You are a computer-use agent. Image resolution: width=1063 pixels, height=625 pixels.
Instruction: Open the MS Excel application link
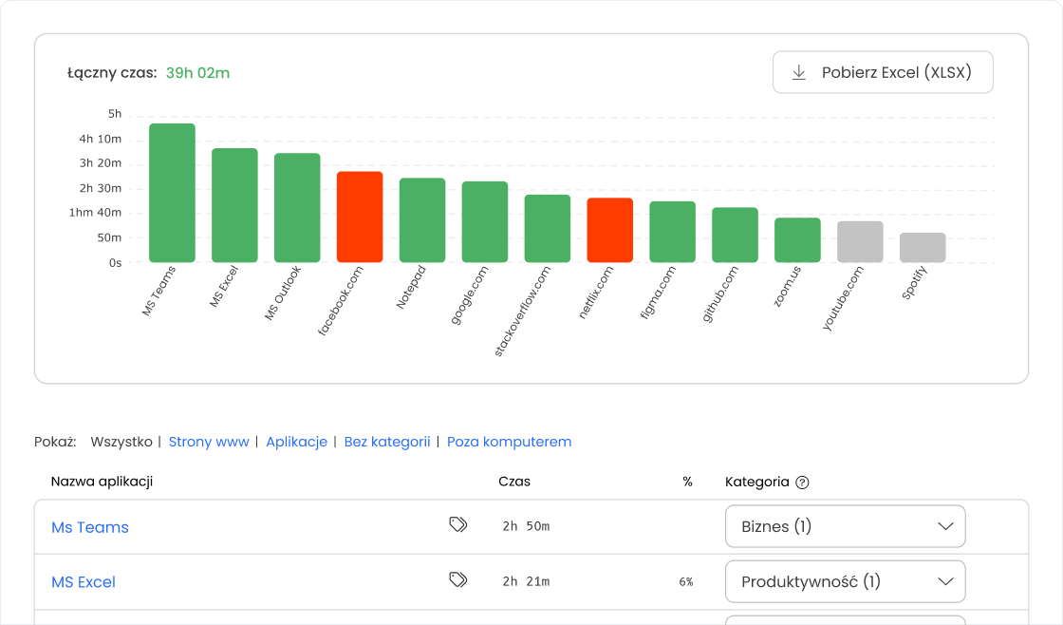84,582
